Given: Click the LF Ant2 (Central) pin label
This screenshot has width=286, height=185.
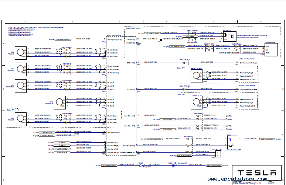Looking at the screenshot, I should click(113, 70).
